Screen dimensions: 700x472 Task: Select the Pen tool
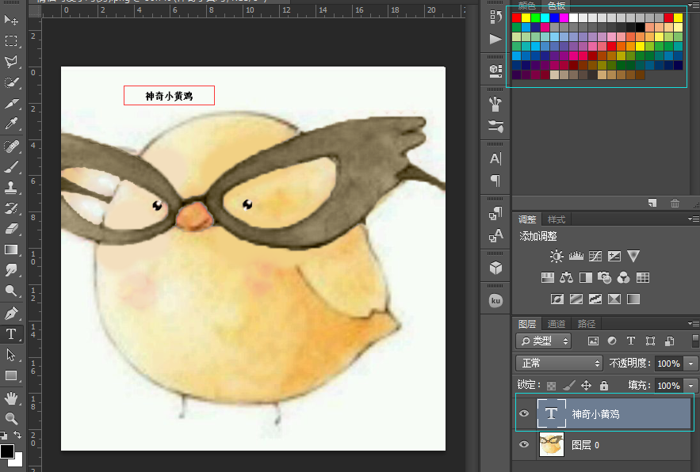11,313
